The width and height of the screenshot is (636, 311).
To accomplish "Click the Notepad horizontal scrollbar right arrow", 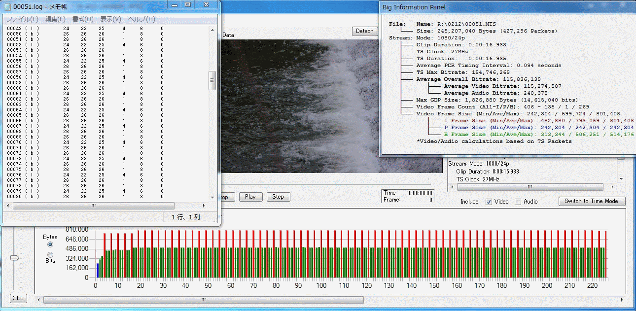I will point(205,206).
